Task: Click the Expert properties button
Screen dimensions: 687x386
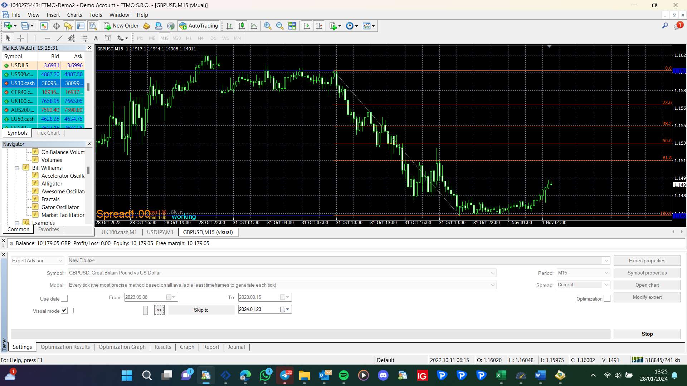Action: coord(647,261)
